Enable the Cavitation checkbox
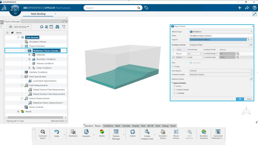This screenshot has height=145, width=258. click(x=174, y=93)
